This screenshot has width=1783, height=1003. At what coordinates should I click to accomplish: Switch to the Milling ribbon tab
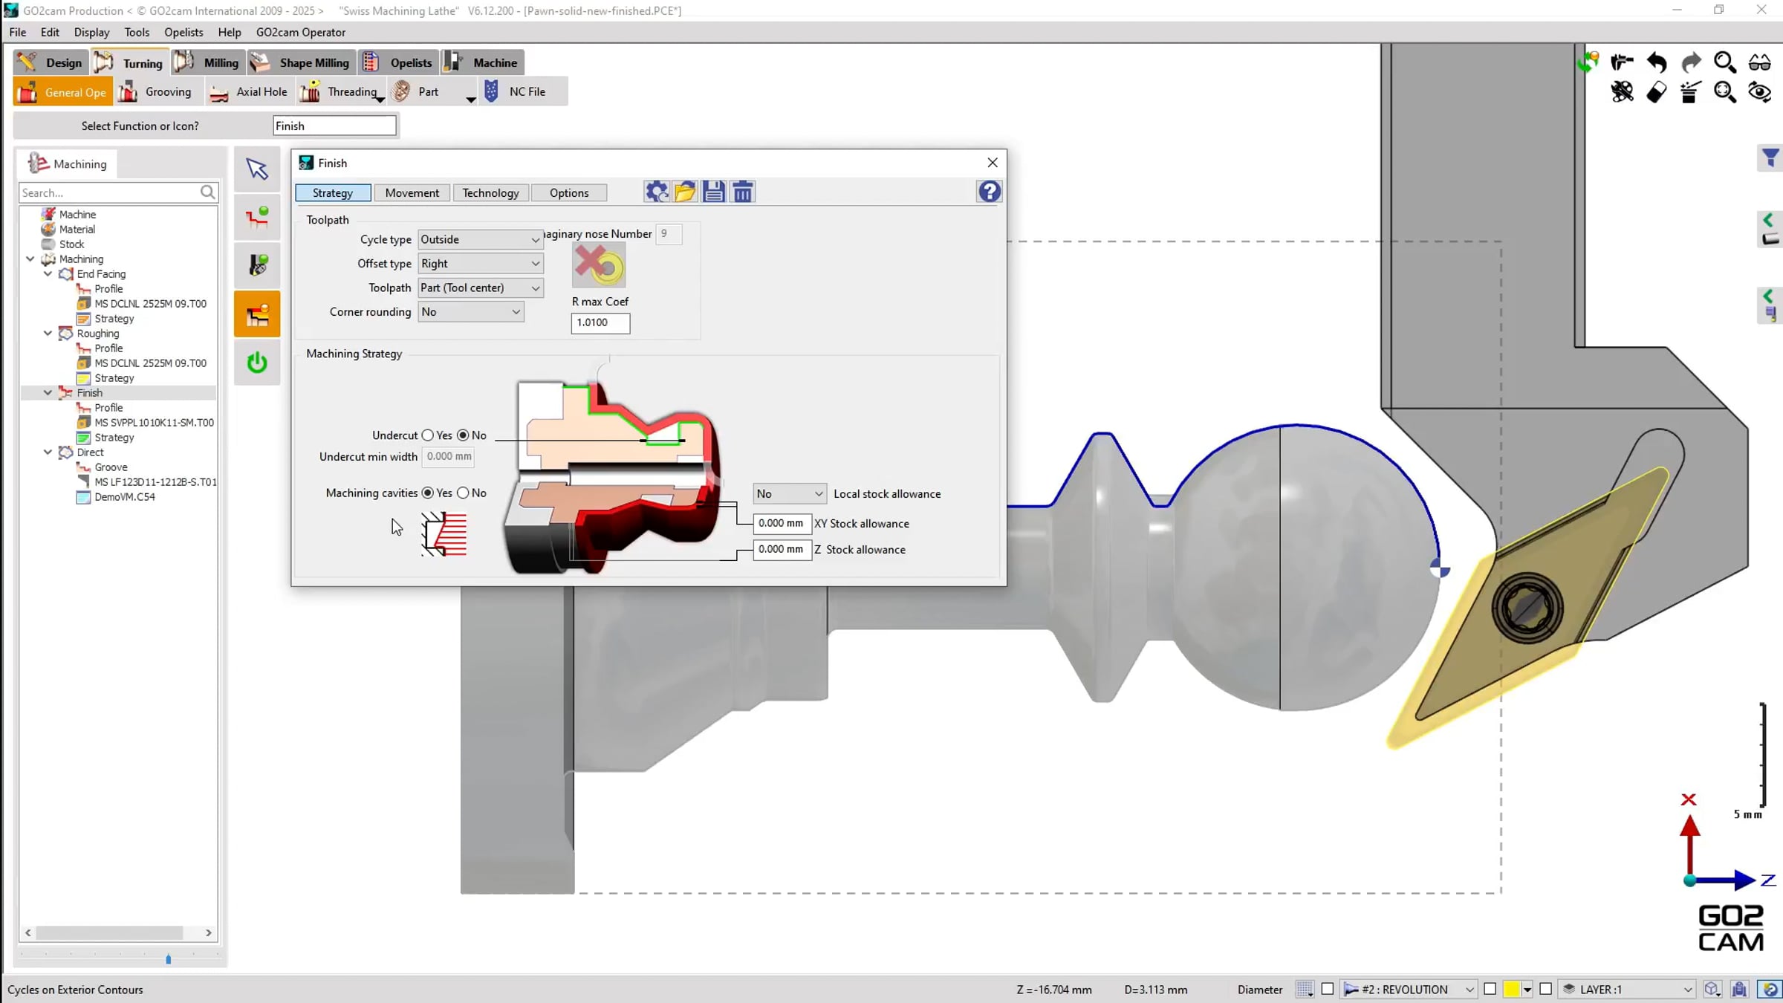[x=208, y=62]
